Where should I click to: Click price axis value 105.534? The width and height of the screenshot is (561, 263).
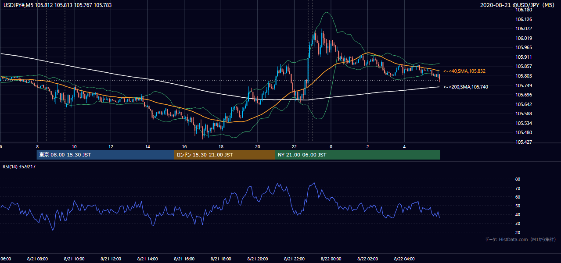(x=524, y=123)
